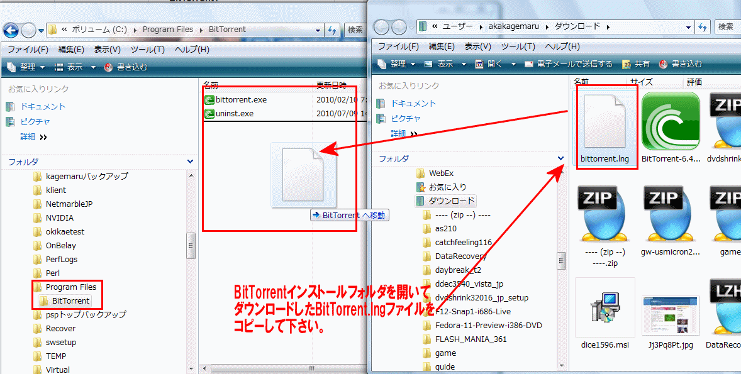
Task: Select kagemaruバックアップ folder in tree
Action: [81, 177]
